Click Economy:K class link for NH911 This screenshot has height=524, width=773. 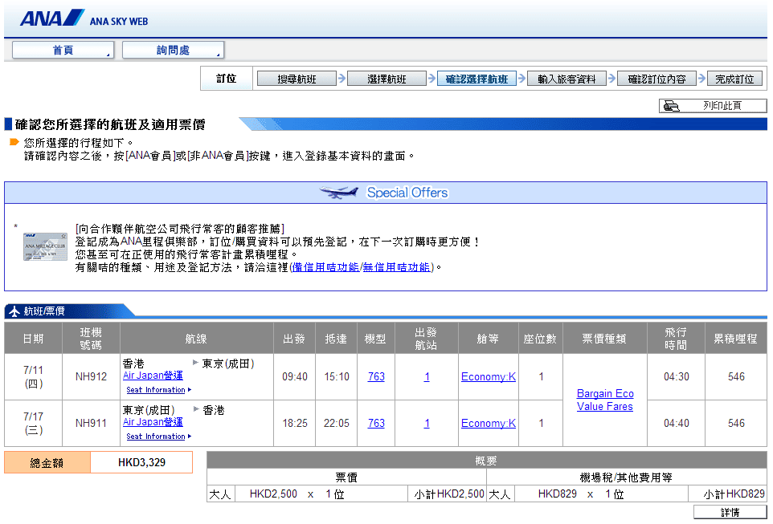point(488,423)
